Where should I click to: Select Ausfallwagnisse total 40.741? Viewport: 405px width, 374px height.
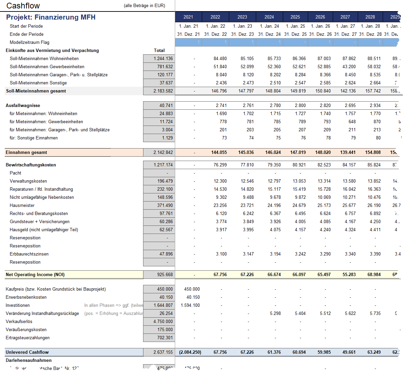[x=159, y=105]
